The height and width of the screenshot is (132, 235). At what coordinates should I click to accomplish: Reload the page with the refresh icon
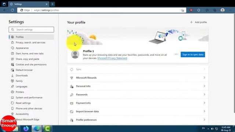tap(12, 10)
